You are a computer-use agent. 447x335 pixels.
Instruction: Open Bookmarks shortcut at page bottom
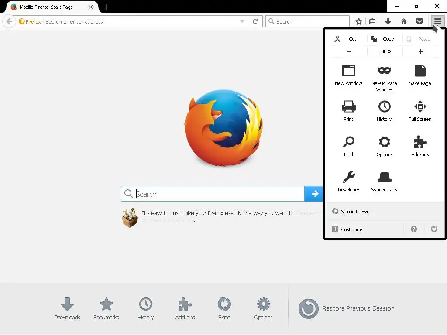click(106, 309)
